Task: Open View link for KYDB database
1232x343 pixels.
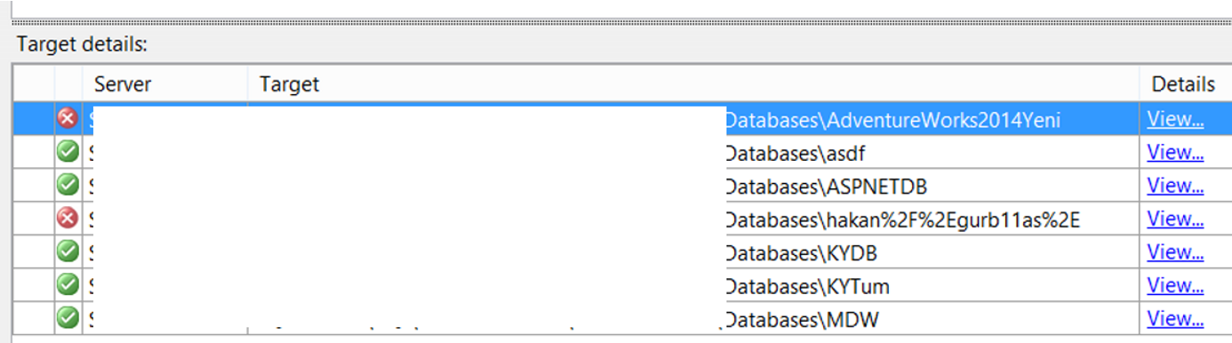Action: pos(1175,252)
